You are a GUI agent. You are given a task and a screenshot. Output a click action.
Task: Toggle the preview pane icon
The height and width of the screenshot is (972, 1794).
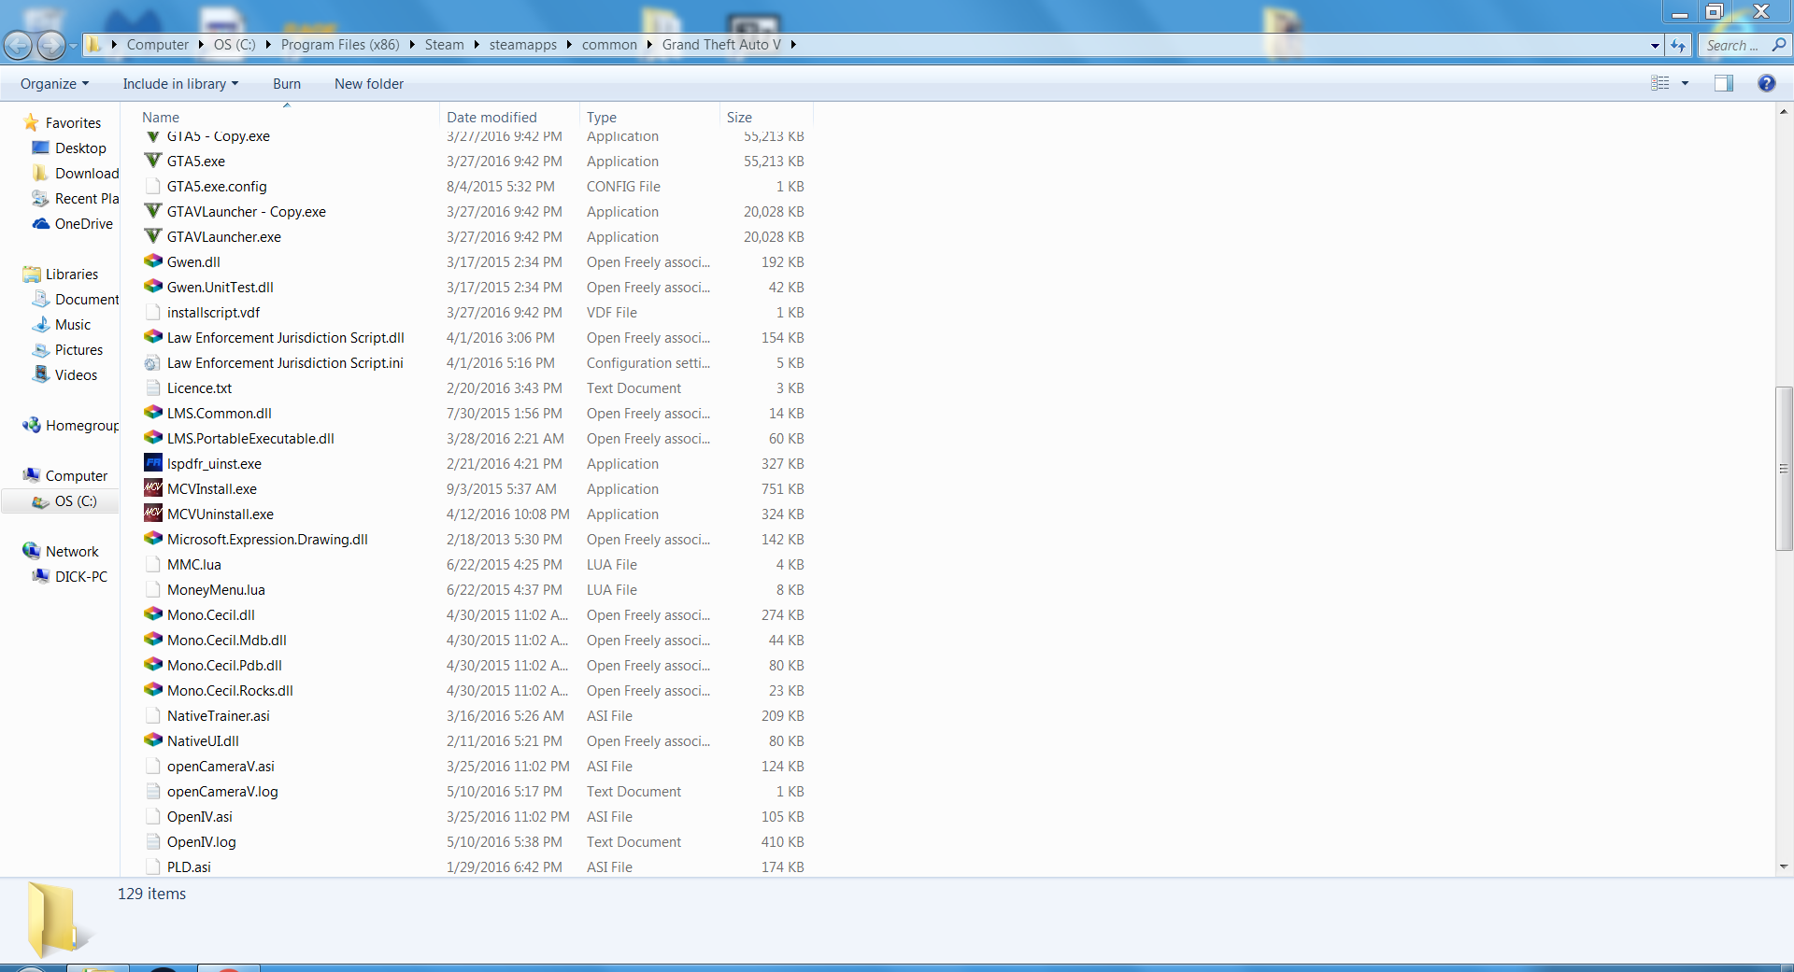click(x=1724, y=83)
